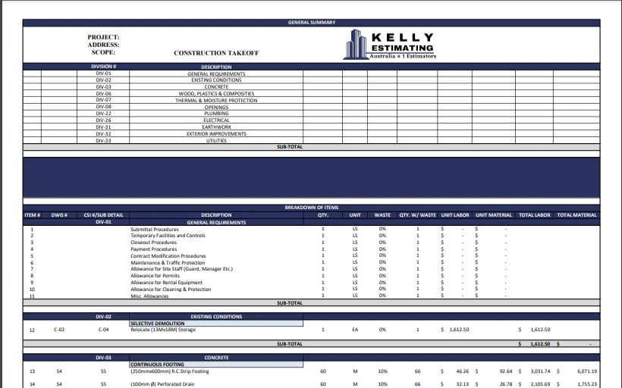Image resolution: width=622 pixels, height=388 pixels.
Task: Click 'DIV-26' division number
Action: pyautogui.click(x=103, y=120)
